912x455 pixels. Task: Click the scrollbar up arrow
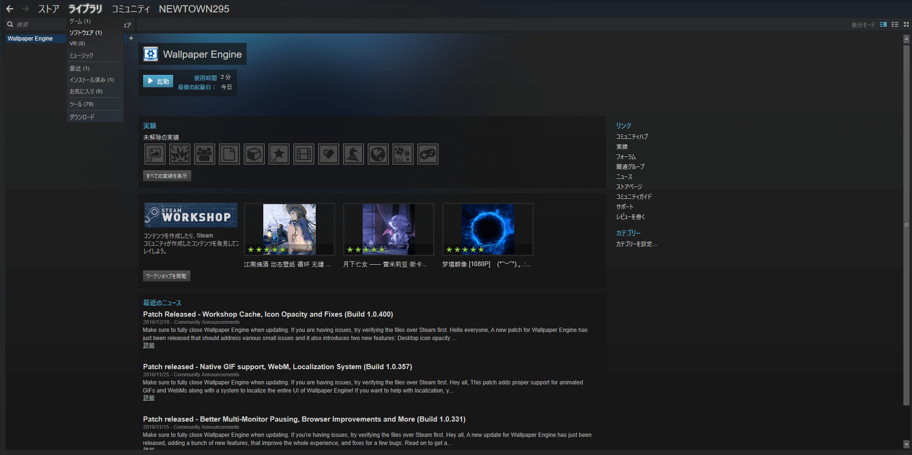coord(906,39)
